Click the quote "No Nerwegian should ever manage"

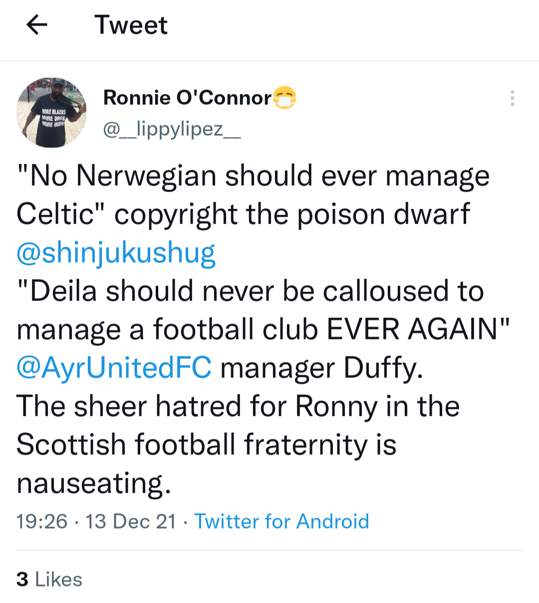tap(253, 176)
